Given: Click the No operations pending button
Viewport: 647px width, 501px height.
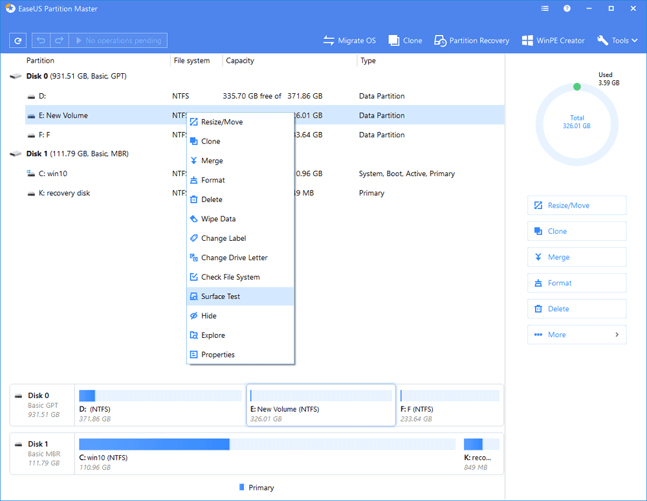Looking at the screenshot, I should [x=118, y=40].
